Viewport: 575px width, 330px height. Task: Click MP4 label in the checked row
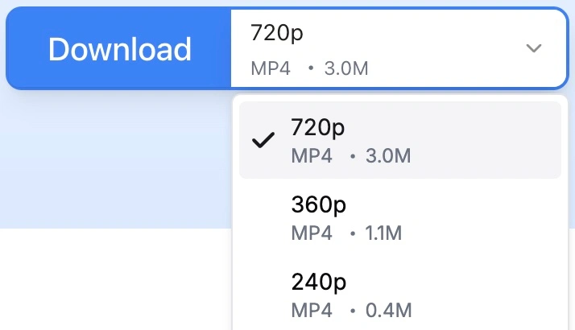(x=312, y=156)
